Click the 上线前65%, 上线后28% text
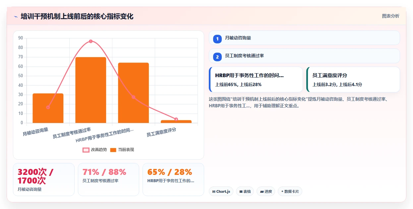Screen dimensions: 413x209 point(238,85)
